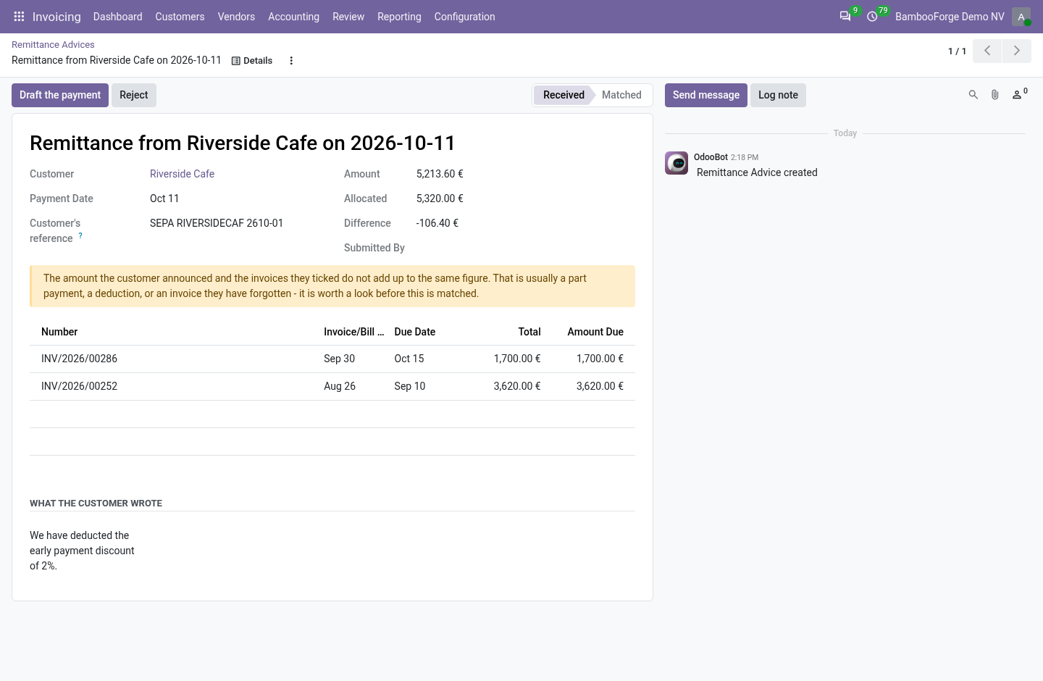The image size is (1043, 681).
Task: Click Send message button
Action: pyautogui.click(x=706, y=95)
